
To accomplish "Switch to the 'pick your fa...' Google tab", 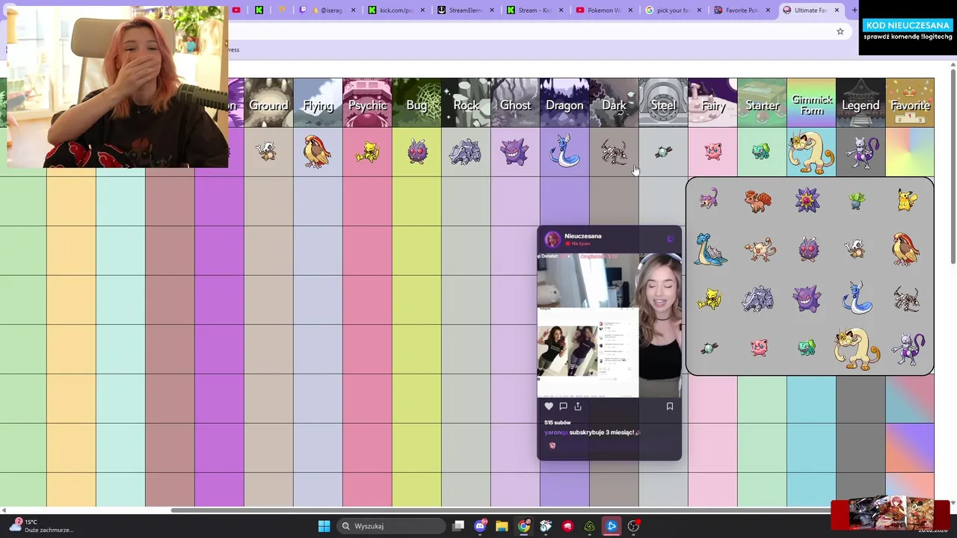I will tap(672, 10).
